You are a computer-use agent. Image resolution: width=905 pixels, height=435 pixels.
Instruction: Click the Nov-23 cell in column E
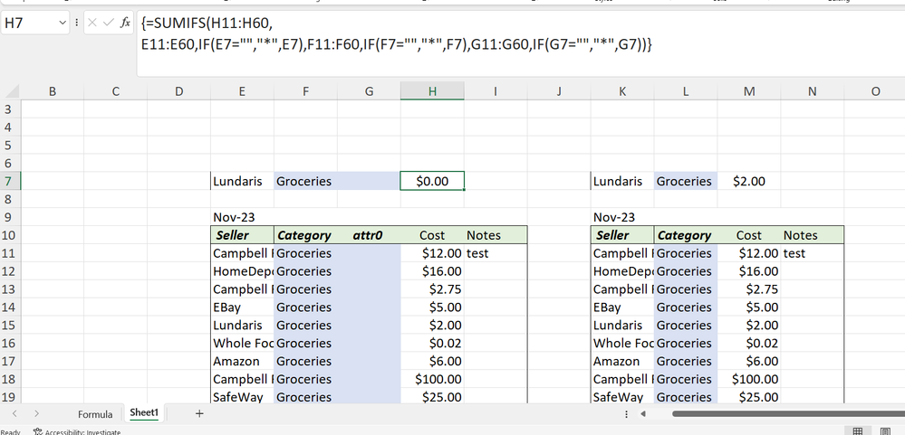(242, 217)
